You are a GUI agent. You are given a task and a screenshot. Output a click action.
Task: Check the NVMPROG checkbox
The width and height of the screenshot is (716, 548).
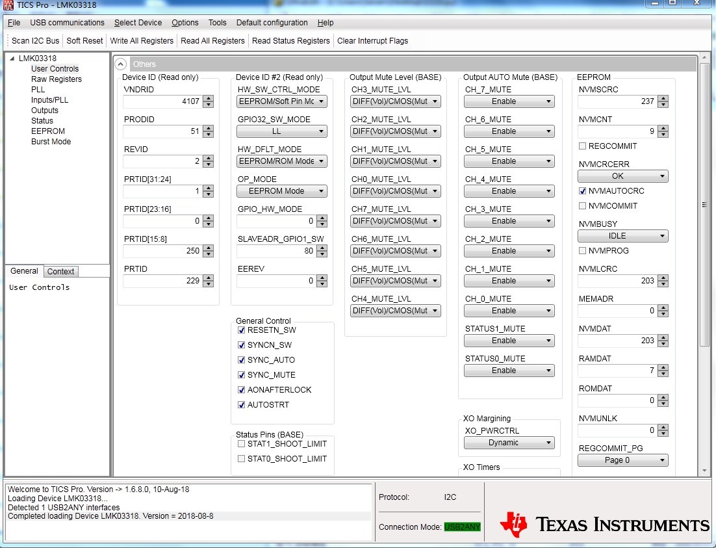pyautogui.click(x=582, y=251)
